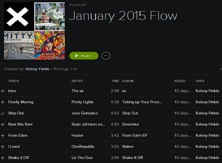Sort by the Time column header
The width and height of the screenshot is (222, 163).
pos(115,81)
